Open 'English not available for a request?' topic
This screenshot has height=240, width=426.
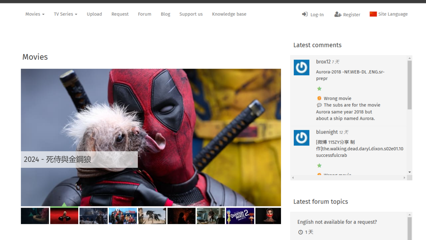tap(337, 222)
